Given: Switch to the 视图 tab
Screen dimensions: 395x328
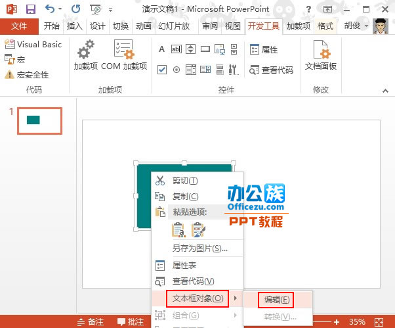Looking at the screenshot, I should click(x=233, y=26).
